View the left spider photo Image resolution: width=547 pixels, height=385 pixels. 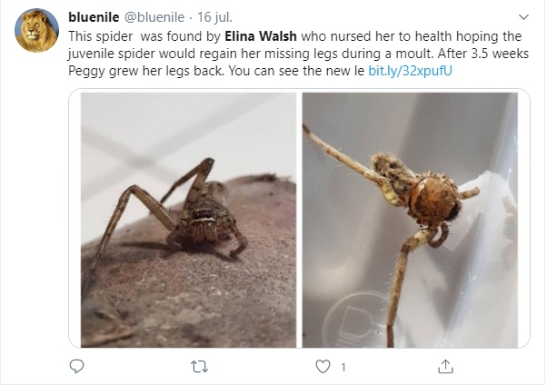tap(188, 219)
